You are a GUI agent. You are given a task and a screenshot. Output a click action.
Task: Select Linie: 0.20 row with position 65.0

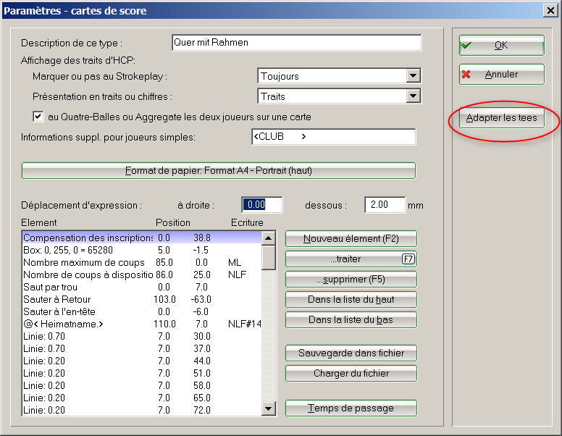(x=142, y=398)
